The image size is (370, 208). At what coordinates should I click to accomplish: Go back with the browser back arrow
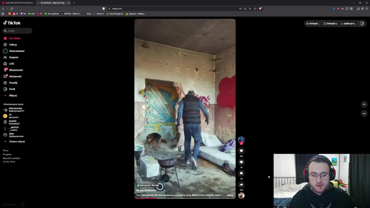[x=3, y=9]
